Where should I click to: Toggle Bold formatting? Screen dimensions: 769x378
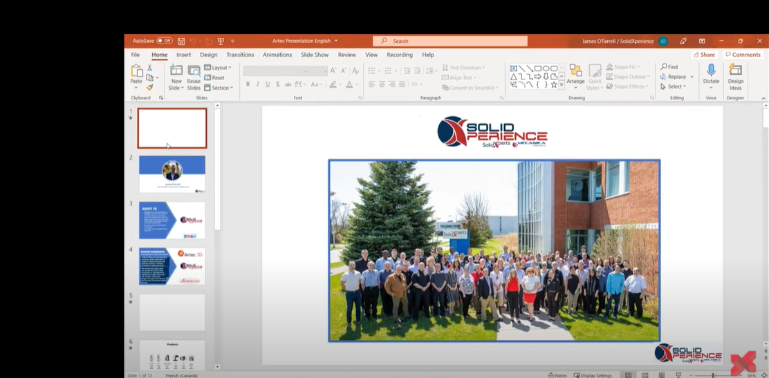pyautogui.click(x=248, y=84)
